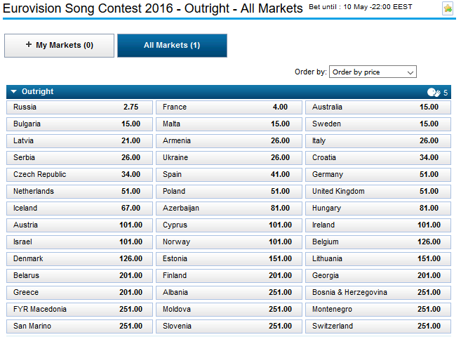Switch to the All Markets (1) tab
Image resolution: width=461 pixels, height=337 pixels.
click(172, 46)
